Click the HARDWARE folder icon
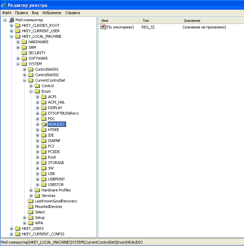Image resolution: width=244 pixels, height=246 pixels. point(24,42)
